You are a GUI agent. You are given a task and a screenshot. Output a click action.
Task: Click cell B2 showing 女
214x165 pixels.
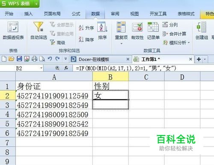[x=110, y=95]
